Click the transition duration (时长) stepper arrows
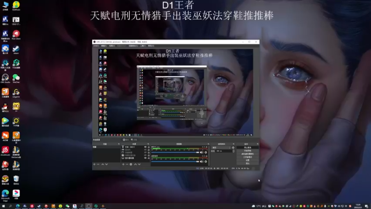This screenshot has height=209, width=371. (x=234, y=151)
